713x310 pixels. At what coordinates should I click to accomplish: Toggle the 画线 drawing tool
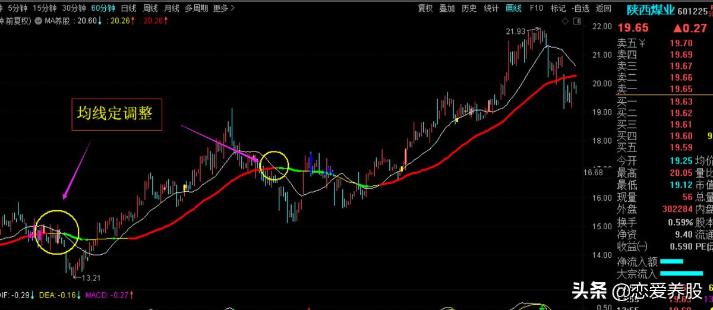513,8
